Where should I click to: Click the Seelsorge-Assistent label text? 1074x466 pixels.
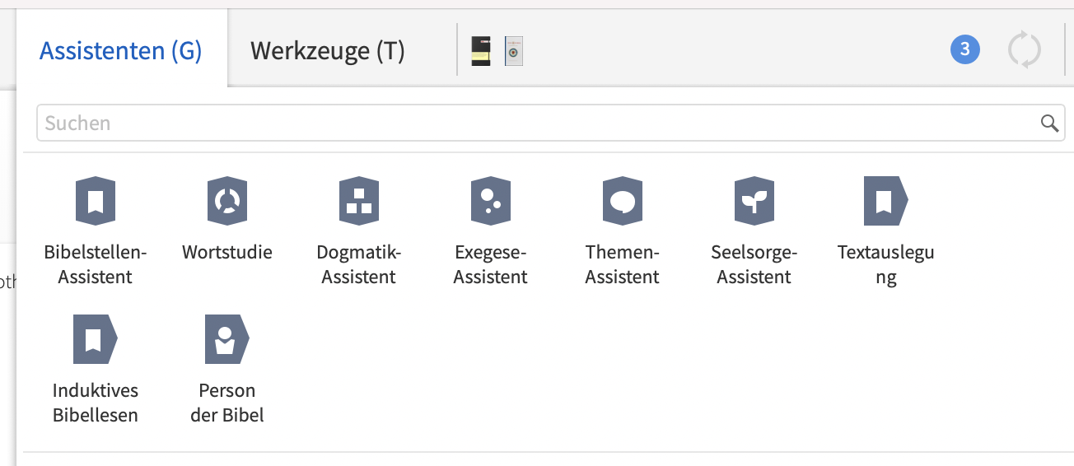[754, 264]
